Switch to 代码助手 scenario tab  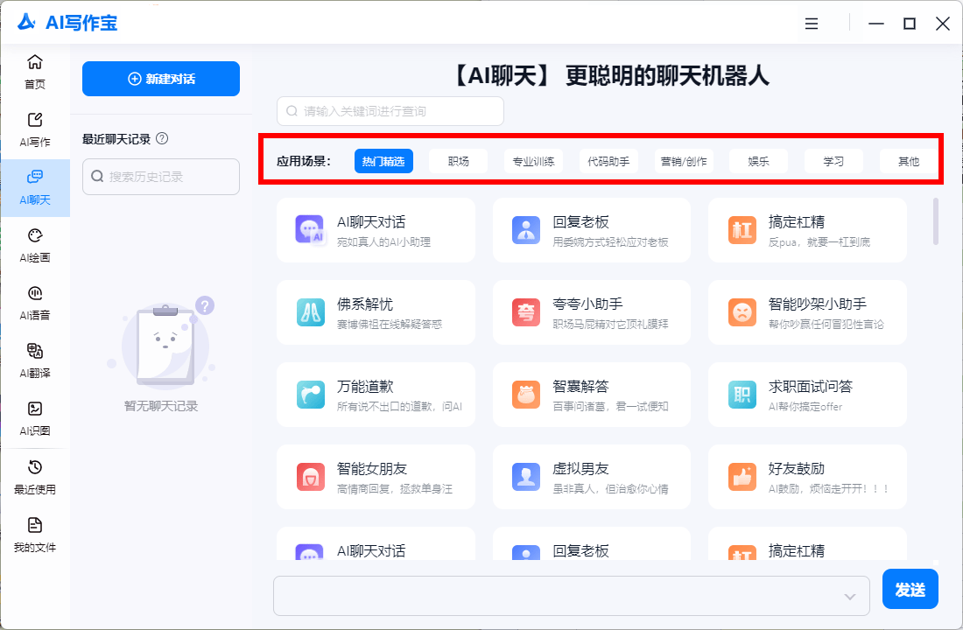pyautogui.click(x=608, y=161)
